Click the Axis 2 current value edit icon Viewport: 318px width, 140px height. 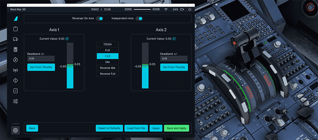[174, 39]
